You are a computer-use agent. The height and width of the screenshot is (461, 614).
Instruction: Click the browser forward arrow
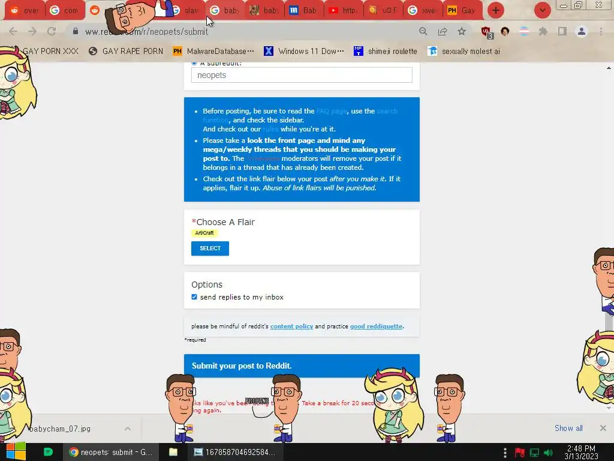(x=32, y=31)
